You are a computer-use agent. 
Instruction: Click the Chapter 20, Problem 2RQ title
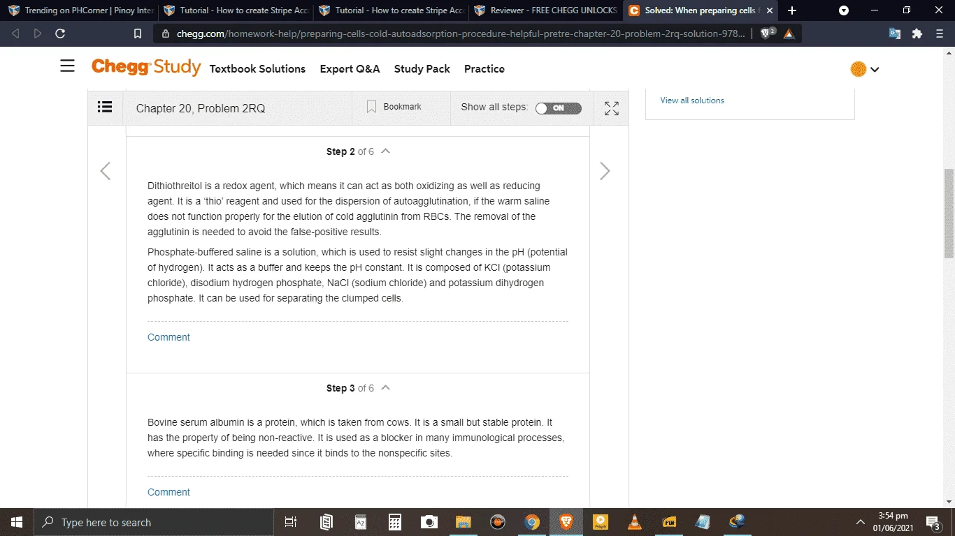(201, 108)
